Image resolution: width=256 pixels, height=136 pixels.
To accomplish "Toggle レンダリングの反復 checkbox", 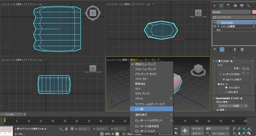I will point(220,74).
